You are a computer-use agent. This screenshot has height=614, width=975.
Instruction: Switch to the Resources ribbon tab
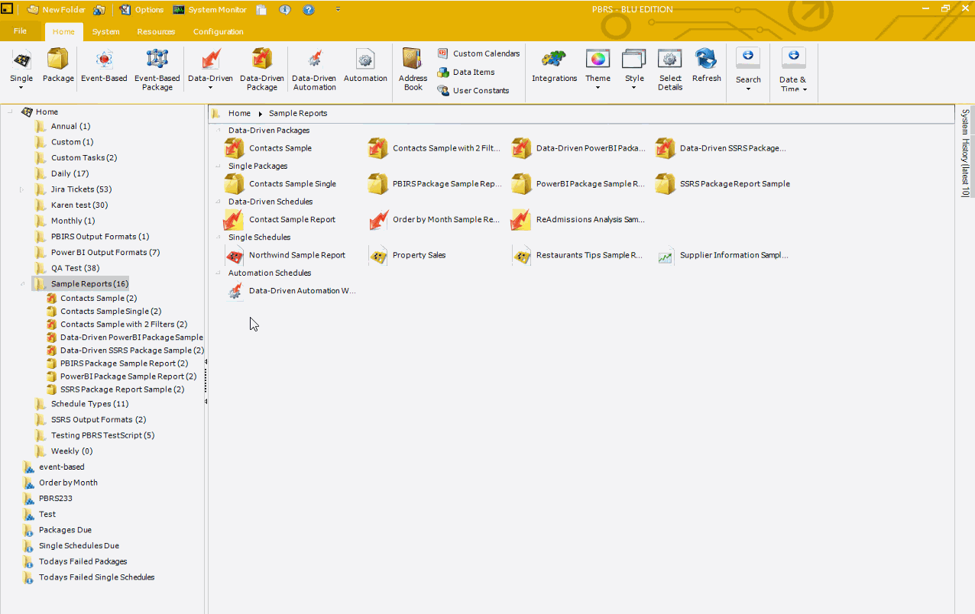(x=156, y=32)
